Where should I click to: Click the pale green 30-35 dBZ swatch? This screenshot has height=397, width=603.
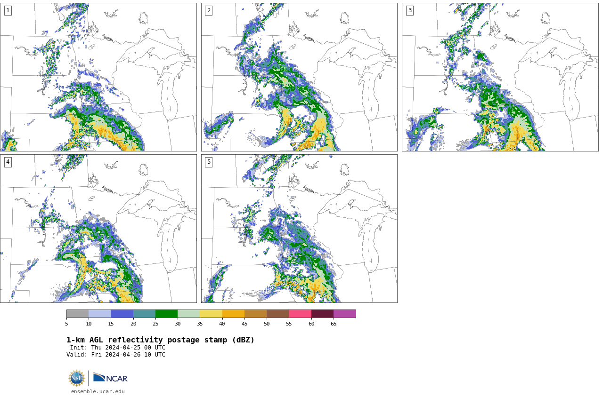189,314
